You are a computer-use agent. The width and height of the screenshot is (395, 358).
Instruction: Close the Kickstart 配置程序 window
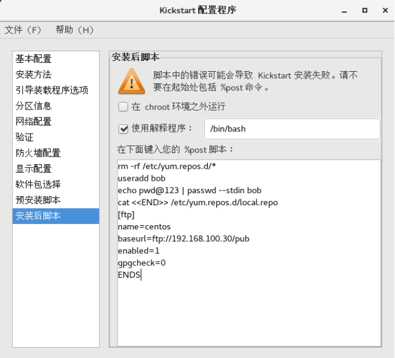tap(385, 10)
